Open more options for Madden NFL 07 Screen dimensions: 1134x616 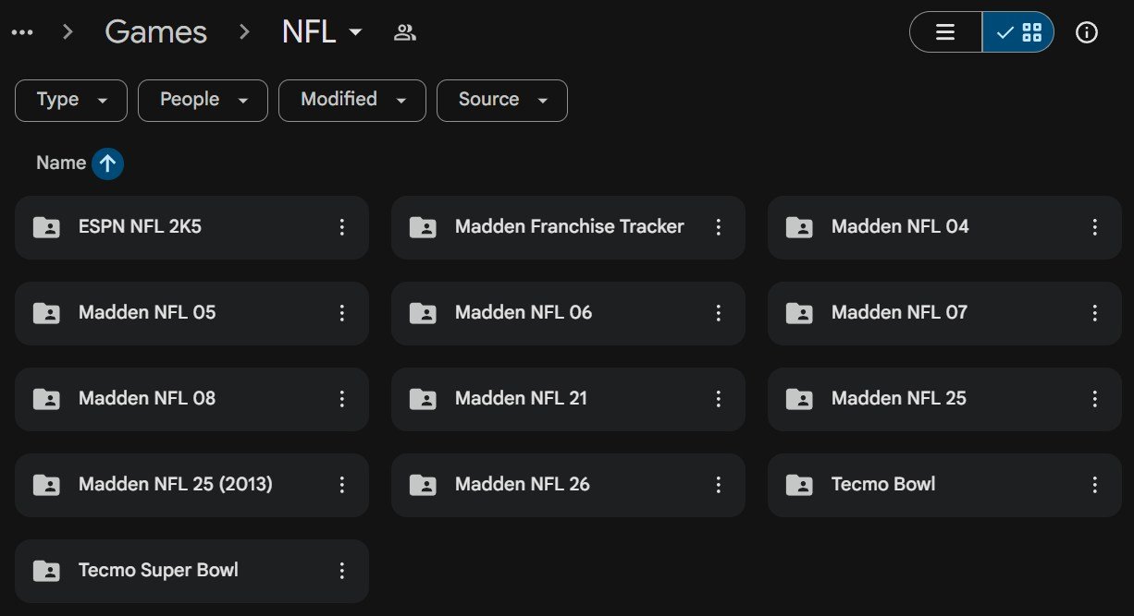pos(1095,313)
